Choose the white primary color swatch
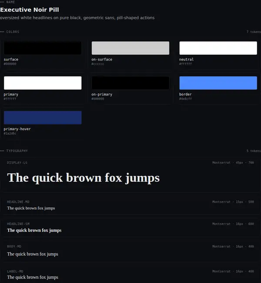This screenshot has width=261, height=283. pyautogui.click(x=43, y=83)
